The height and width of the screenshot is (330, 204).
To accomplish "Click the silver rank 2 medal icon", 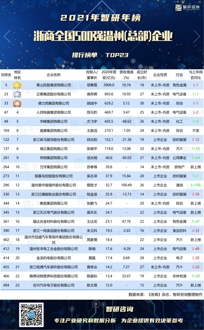I will (x=17, y=94).
